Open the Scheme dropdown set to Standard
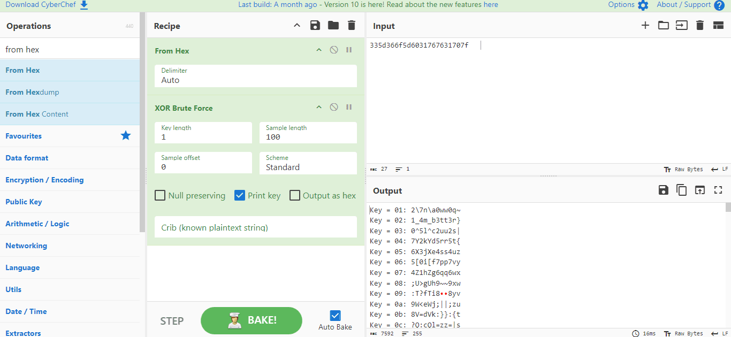 [308, 163]
